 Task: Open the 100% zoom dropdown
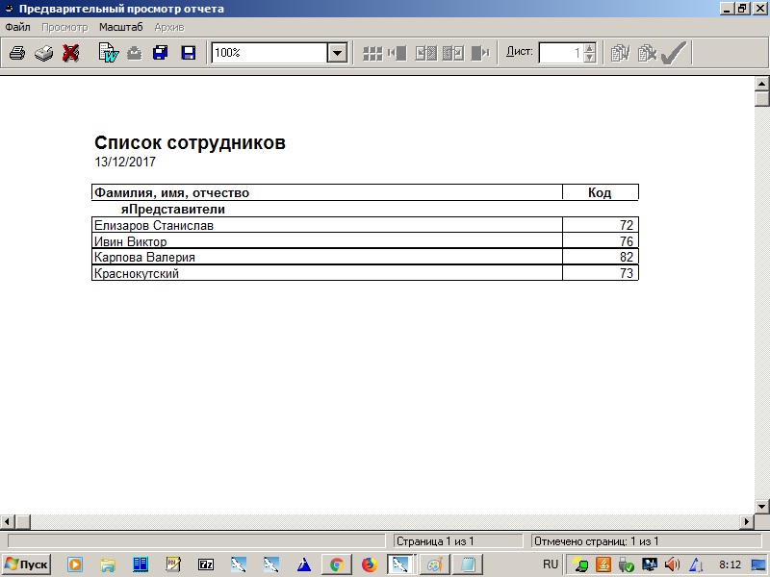coord(337,53)
